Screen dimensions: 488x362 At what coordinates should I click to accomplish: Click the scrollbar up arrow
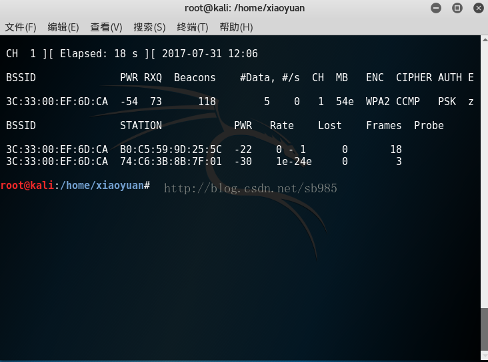coord(485,39)
